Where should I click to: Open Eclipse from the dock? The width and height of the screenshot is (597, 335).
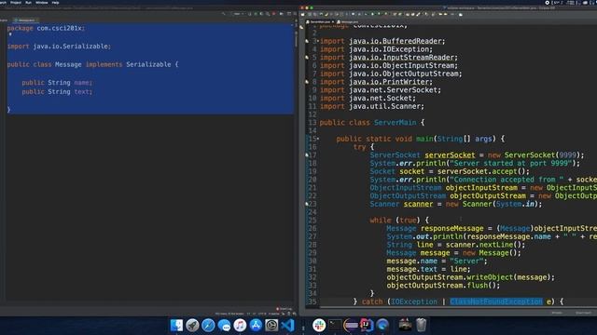coord(351,325)
